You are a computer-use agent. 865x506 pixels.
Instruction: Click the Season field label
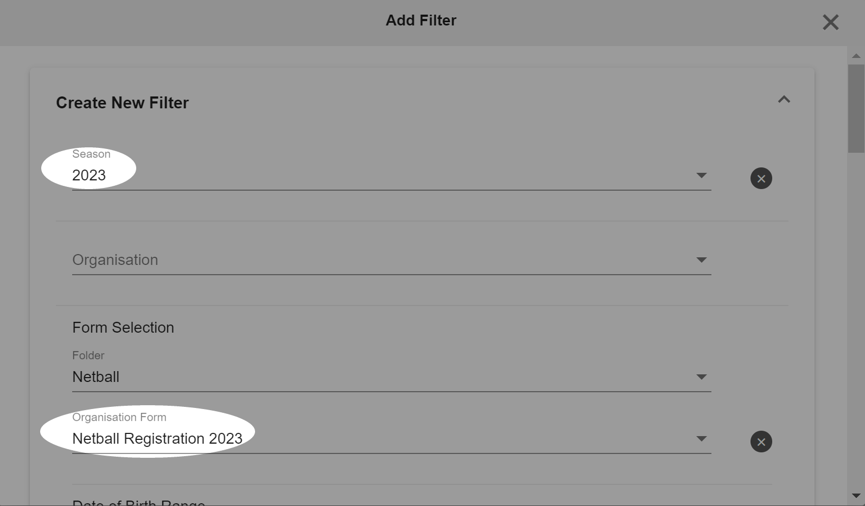pyautogui.click(x=91, y=154)
